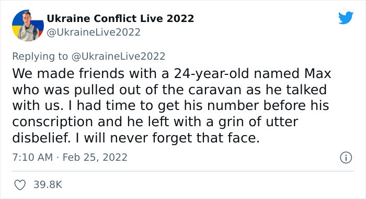Click the 7:10 AM timestamp
Viewport: 366px width, 199px height.
[32, 158]
